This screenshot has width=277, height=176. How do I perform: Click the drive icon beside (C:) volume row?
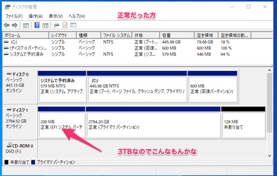click(x=6, y=42)
